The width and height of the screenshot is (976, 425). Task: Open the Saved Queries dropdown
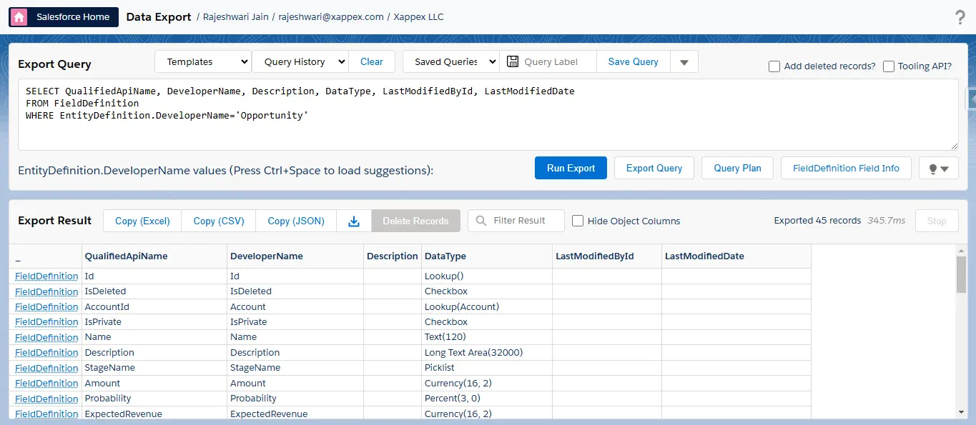(x=451, y=61)
